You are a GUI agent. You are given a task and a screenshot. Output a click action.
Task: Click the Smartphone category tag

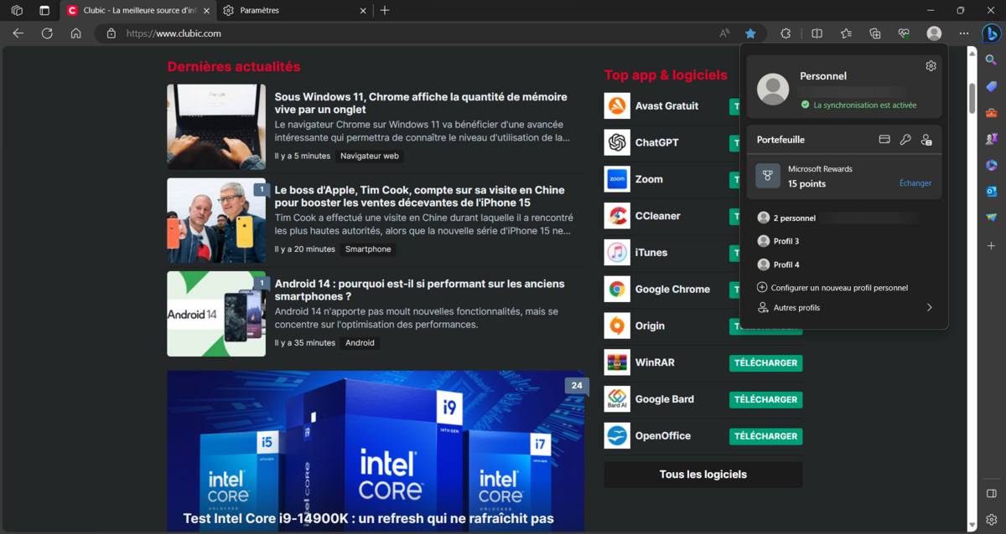click(368, 249)
